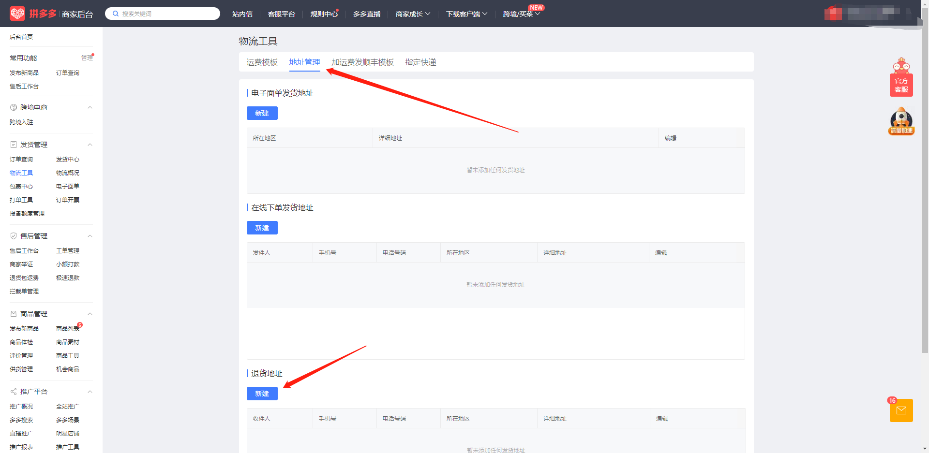This screenshot has width=929, height=453.
Task: Click the 推广平台 share icon in the sidebar
Action: tap(14, 392)
